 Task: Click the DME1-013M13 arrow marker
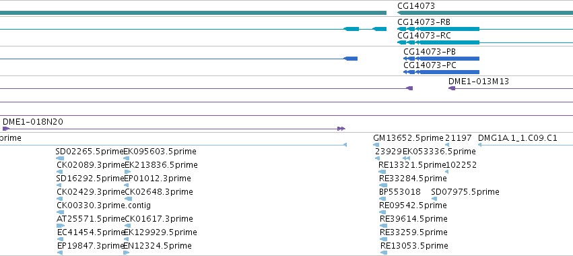[452, 88]
